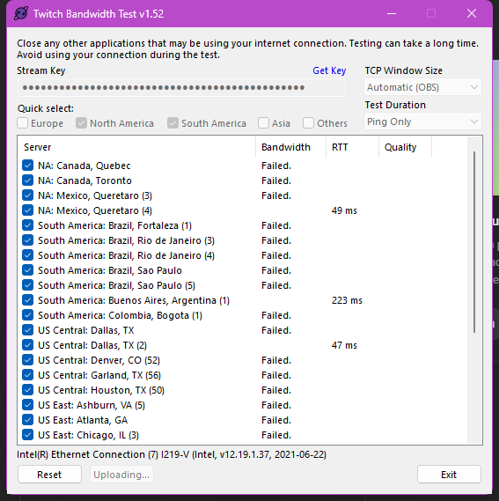Uncheck US Central: Houston, TX (50) checkbox
The width and height of the screenshot is (499, 501).
pyautogui.click(x=28, y=390)
